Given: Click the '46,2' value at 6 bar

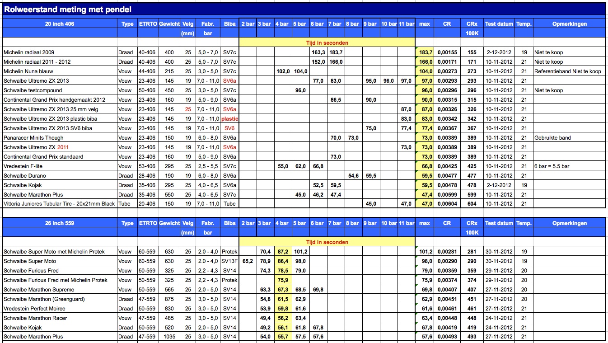Looking at the screenshot, I should 318,195.
